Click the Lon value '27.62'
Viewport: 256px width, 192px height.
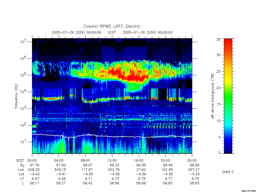tap(141, 170)
